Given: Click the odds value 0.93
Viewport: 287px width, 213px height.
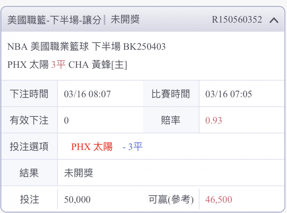Looking at the screenshot, I should click(214, 121).
